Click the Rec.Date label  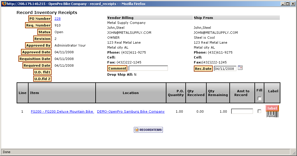(203, 69)
